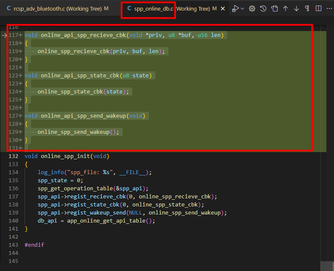Screen dimensions: 334x271
Task: Click the #endif directive on line 143
Action: click(34, 245)
